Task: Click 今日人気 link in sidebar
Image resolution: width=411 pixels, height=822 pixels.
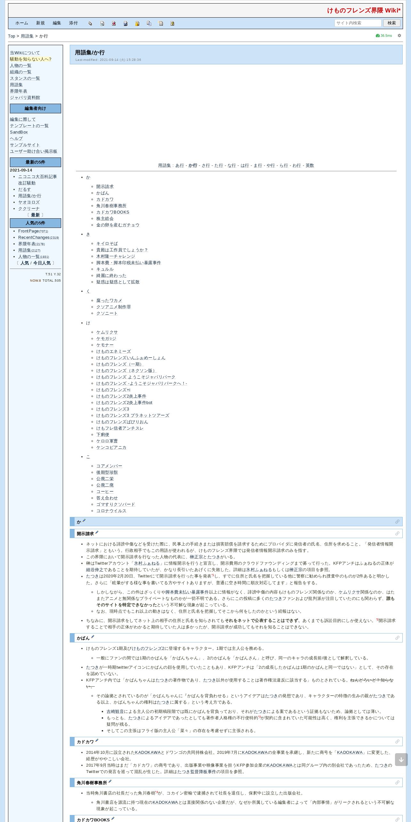Action: pyautogui.click(x=42, y=263)
